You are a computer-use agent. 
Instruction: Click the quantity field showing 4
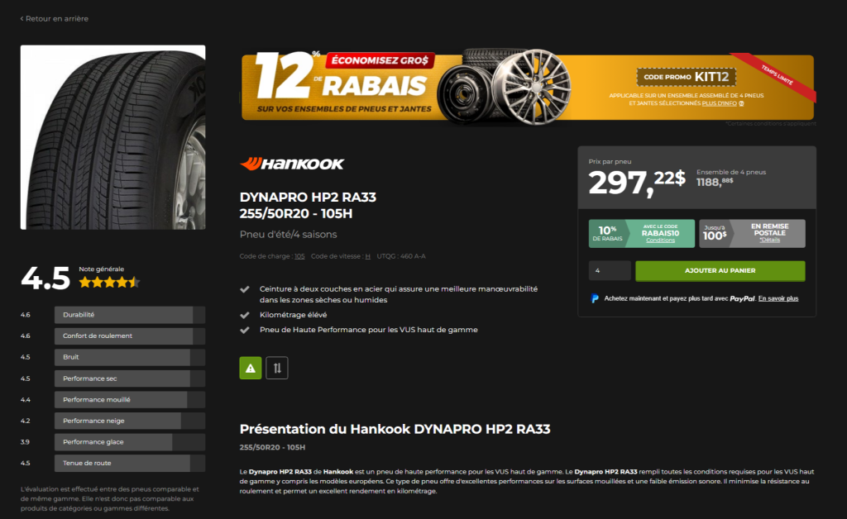coord(610,271)
